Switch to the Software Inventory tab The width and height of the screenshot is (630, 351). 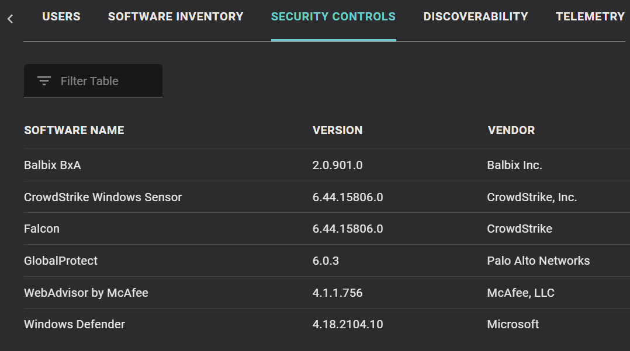(x=175, y=16)
